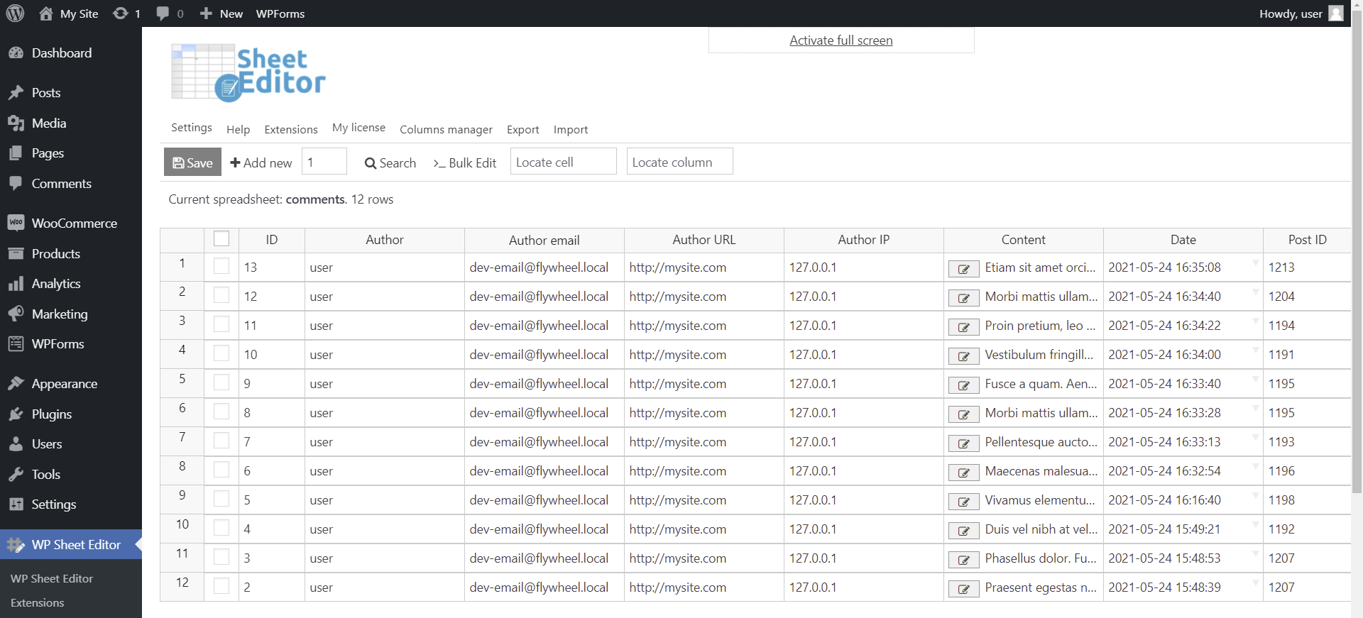Viewport: 1363px width, 618px height.
Task: Focus the Locate cell input field
Action: (x=564, y=161)
